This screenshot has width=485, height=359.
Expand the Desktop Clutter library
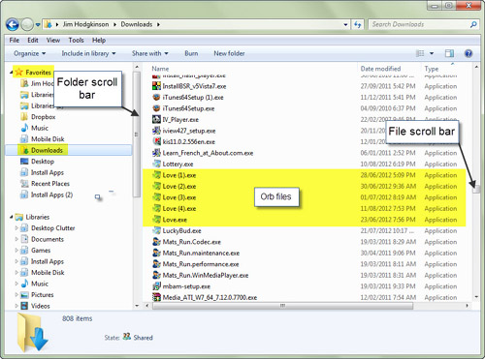pyautogui.click(x=16, y=228)
